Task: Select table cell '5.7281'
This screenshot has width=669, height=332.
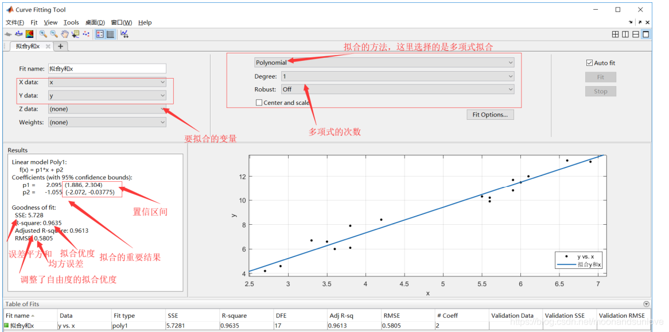Action: click(192, 326)
